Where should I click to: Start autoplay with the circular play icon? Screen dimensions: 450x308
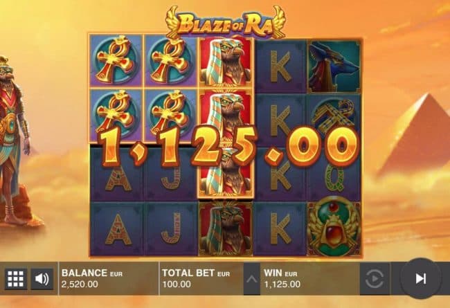375,278
